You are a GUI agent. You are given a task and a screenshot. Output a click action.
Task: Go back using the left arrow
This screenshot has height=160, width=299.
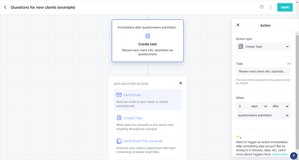(x=5, y=7)
